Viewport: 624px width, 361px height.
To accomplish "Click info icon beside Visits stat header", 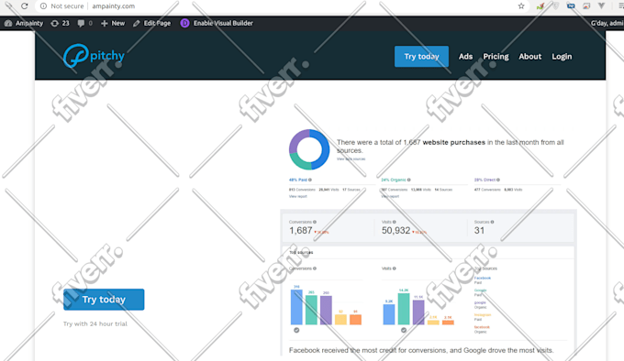I will [x=395, y=222].
